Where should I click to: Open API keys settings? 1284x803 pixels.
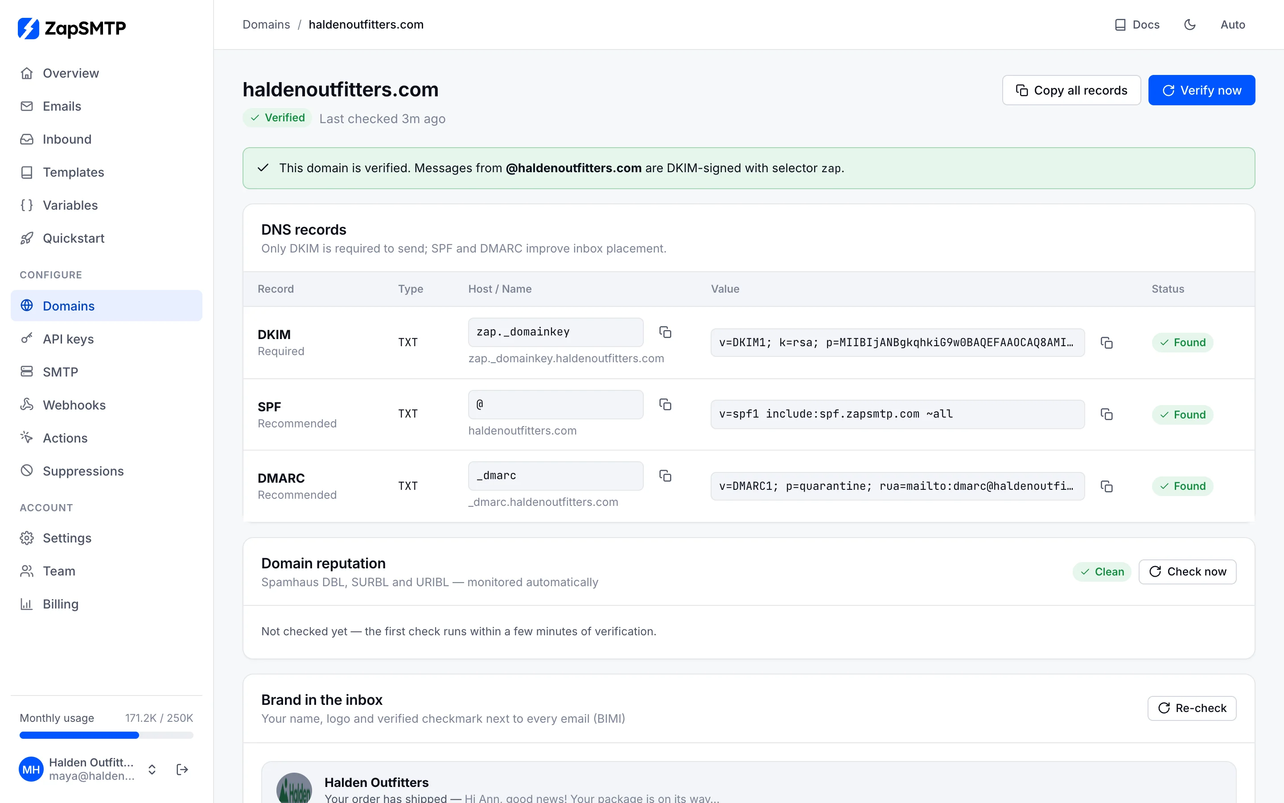click(x=106, y=339)
